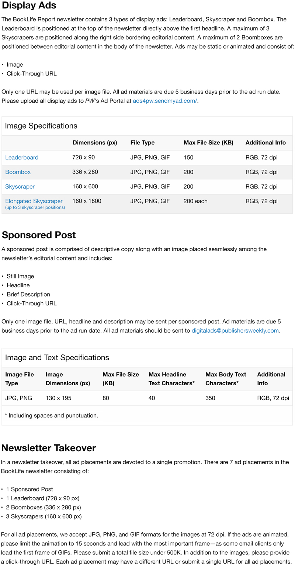
Task: Click the Max Body Text Characters header
Action: click(226, 379)
